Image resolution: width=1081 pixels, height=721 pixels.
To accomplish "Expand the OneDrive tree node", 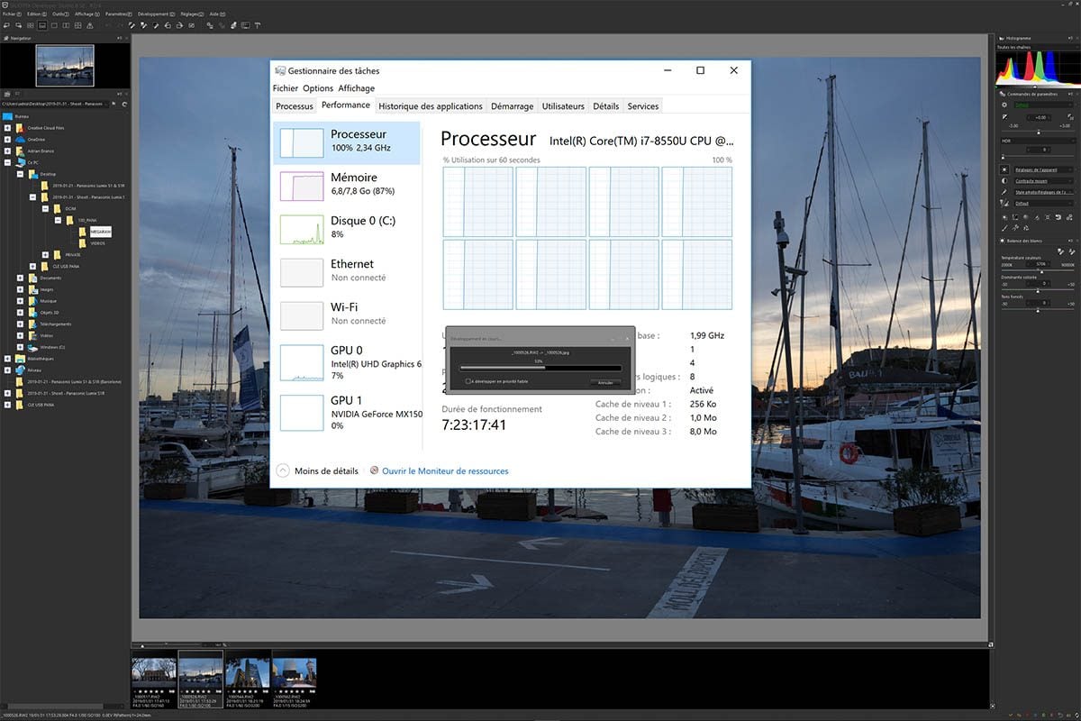I will 7,140.
